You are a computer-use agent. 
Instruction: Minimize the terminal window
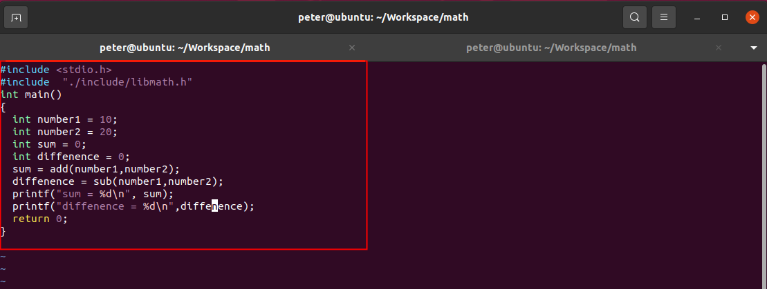pos(698,17)
